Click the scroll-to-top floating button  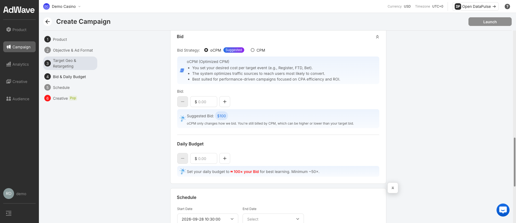(393, 188)
